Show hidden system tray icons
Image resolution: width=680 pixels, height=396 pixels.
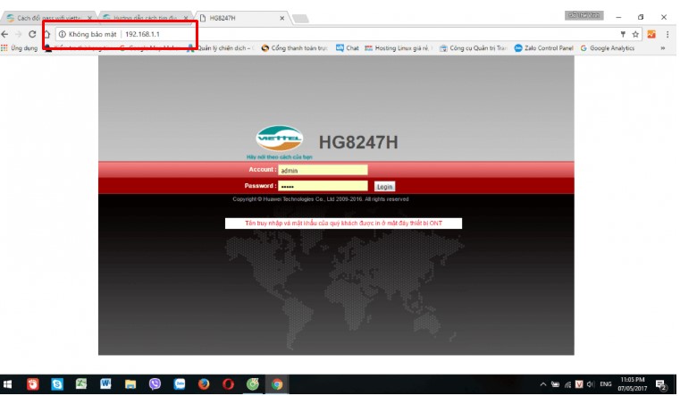(x=543, y=384)
